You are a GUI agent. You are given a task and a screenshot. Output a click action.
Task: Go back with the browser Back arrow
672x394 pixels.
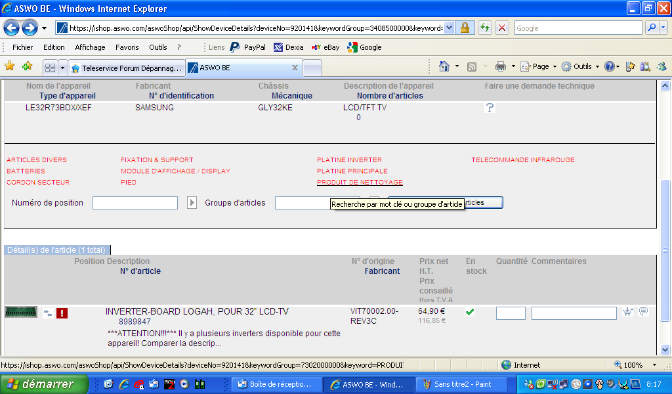pyautogui.click(x=12, y=28)
